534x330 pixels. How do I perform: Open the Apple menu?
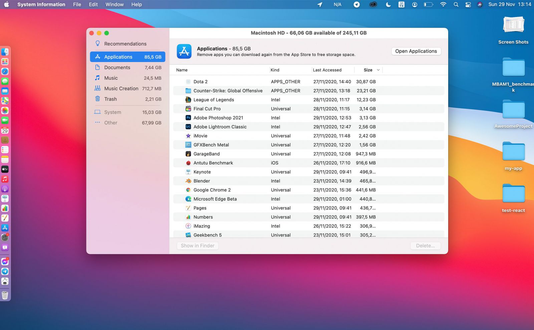click(x=6, y=4)
